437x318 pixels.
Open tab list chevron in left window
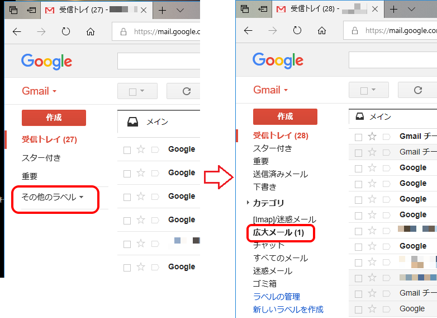click(180, 10)
